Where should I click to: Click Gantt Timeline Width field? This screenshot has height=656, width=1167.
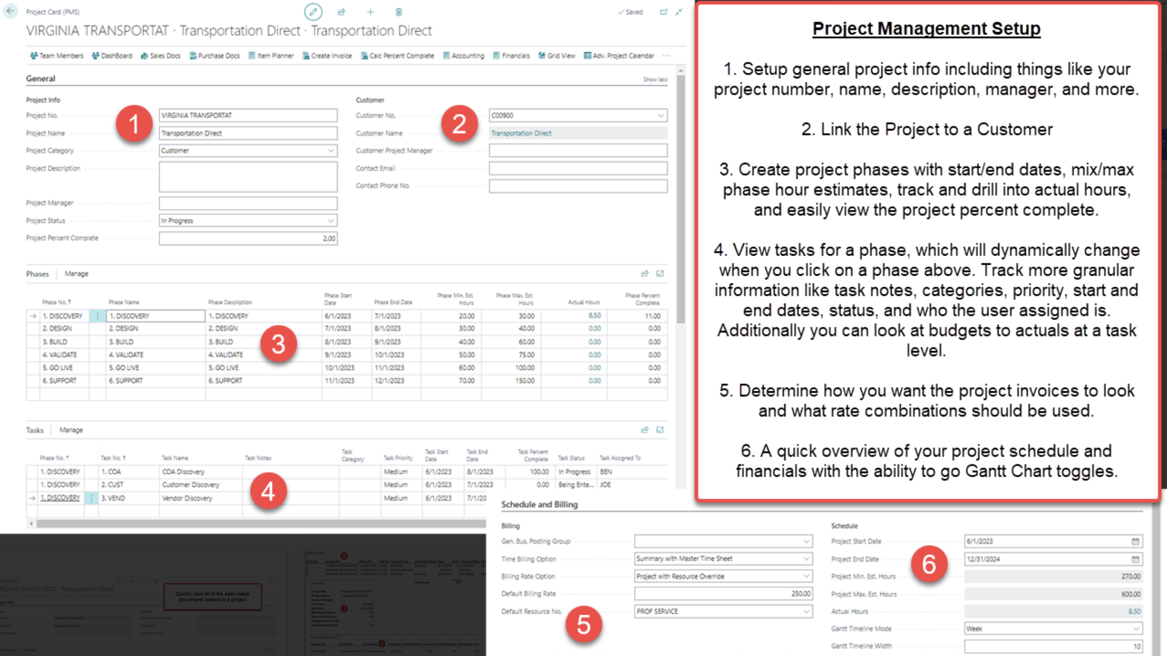pyautogui.click(x=1053, y=646)
